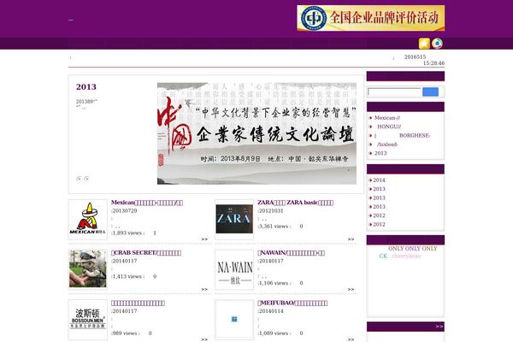The height and width of the screenshot is (342, 513).
Task: Click the more arrows on Mexican article
Action: 204,239
